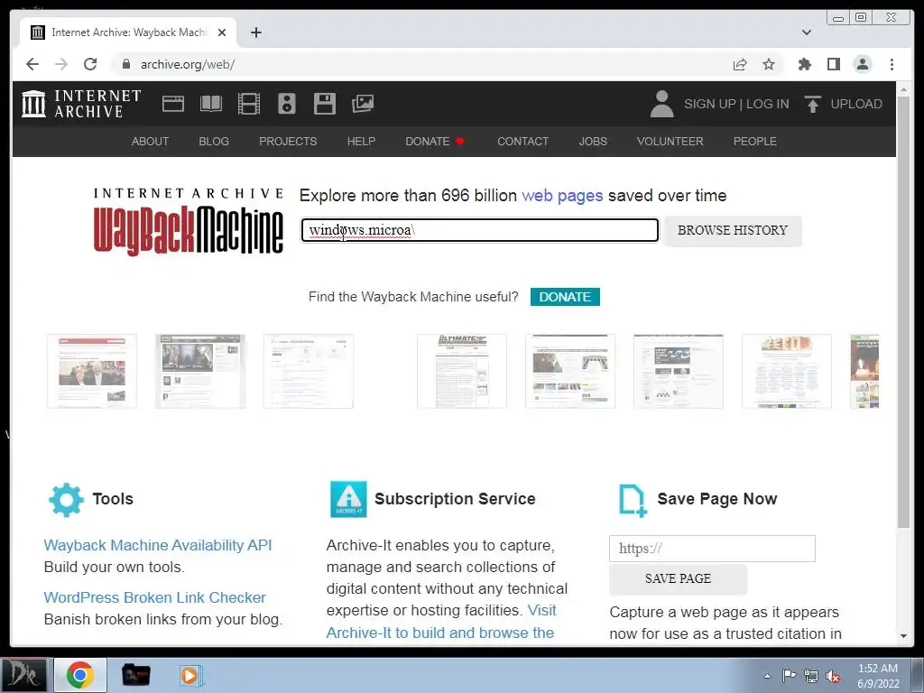The image size is (924, 693).
Task: Open the PROJECTS menu item
Action: 288,142
